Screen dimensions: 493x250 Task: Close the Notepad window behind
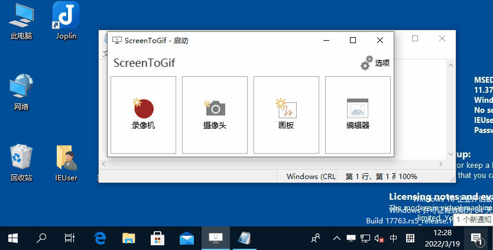(x=442, y=38)
